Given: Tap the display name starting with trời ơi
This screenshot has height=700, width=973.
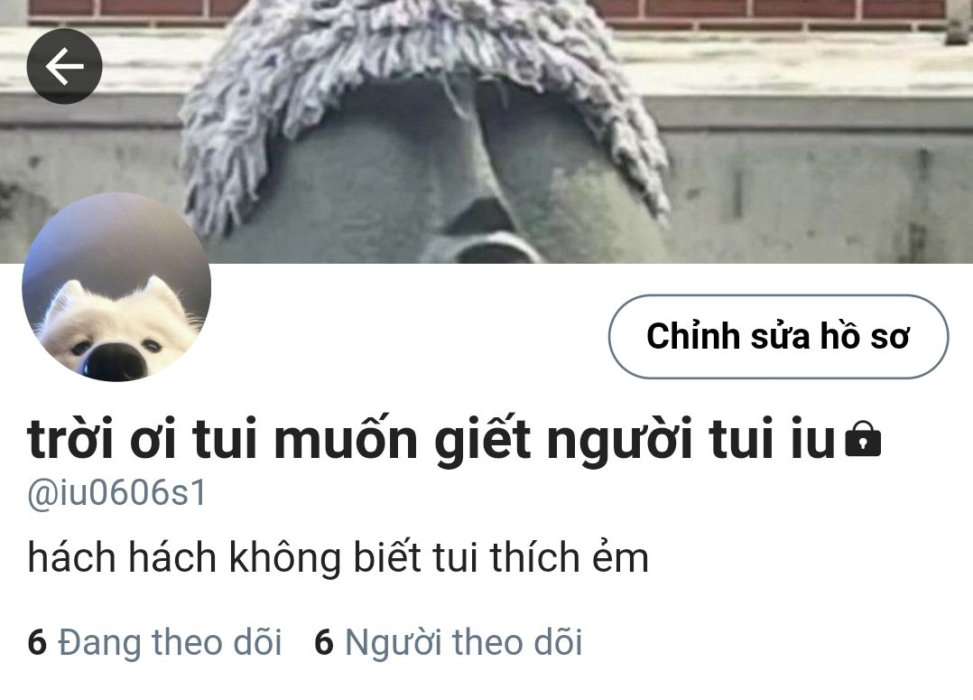Looking at the screenshot, I should click(x=432, y=440).
